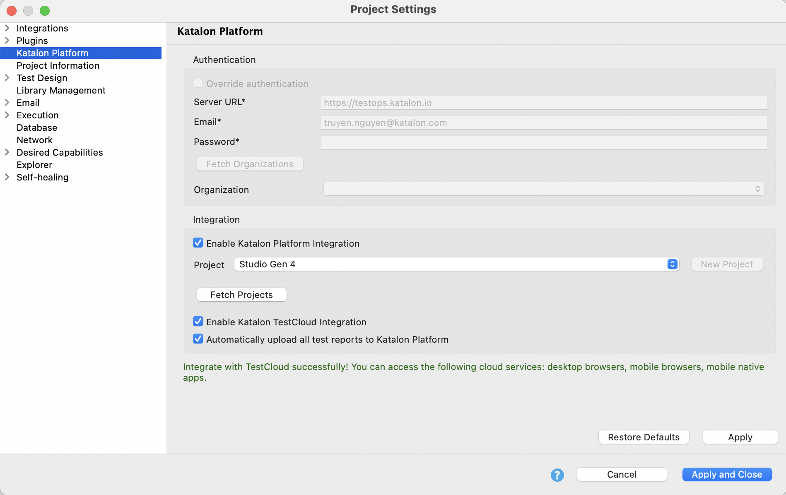Click the blue help question mark icon
The height and width of the screenshot is (495, 786).
557,475
